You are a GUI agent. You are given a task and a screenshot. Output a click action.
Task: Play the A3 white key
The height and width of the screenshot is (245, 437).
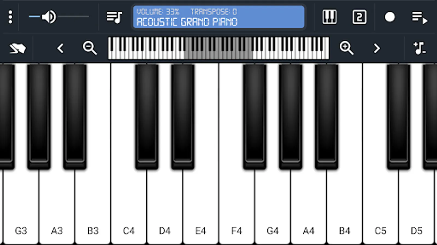57,207
